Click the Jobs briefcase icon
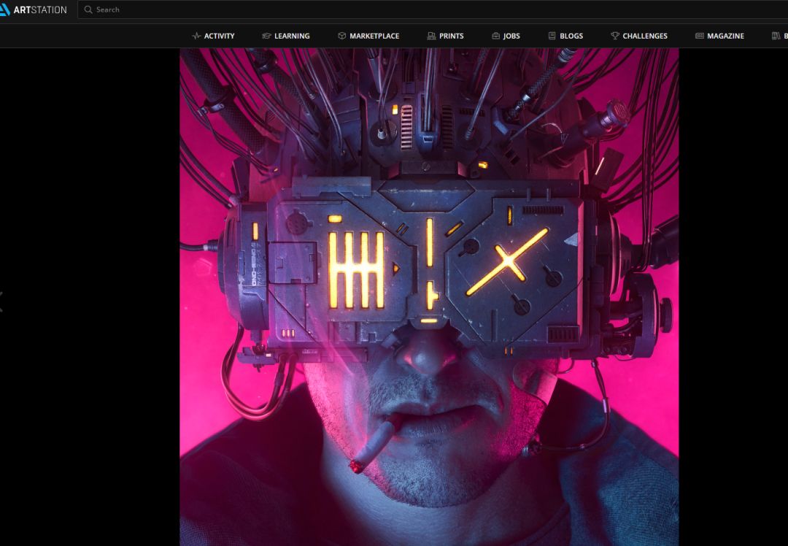 click(495, 36)
